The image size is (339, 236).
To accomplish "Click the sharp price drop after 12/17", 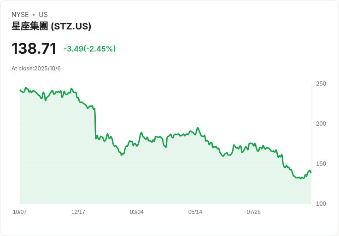I will click(x=95, y=123).
